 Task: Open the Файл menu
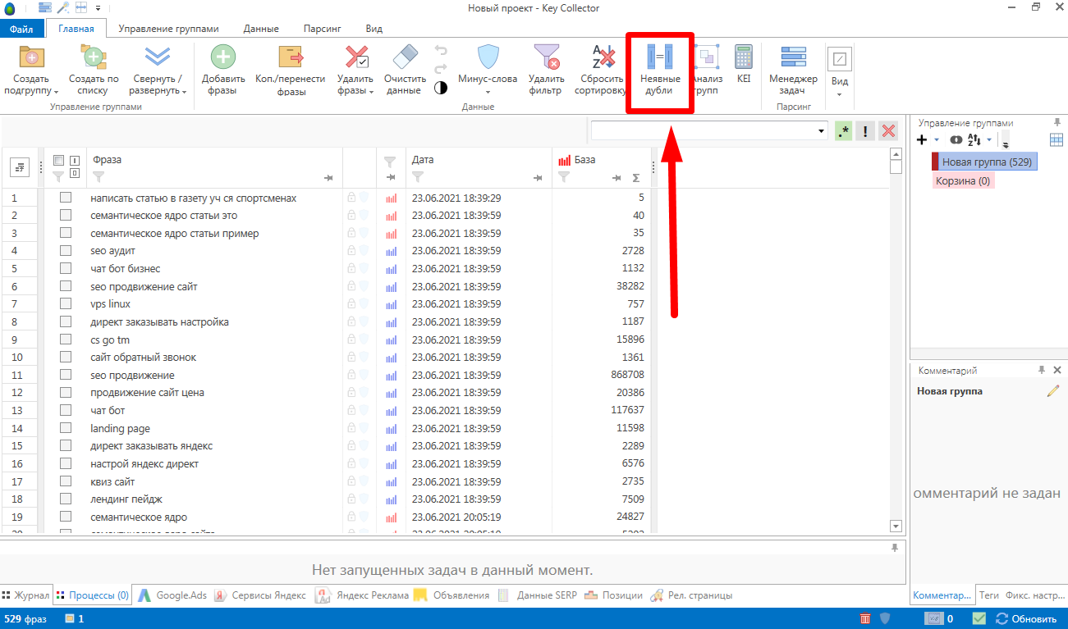tap(21, 29)
